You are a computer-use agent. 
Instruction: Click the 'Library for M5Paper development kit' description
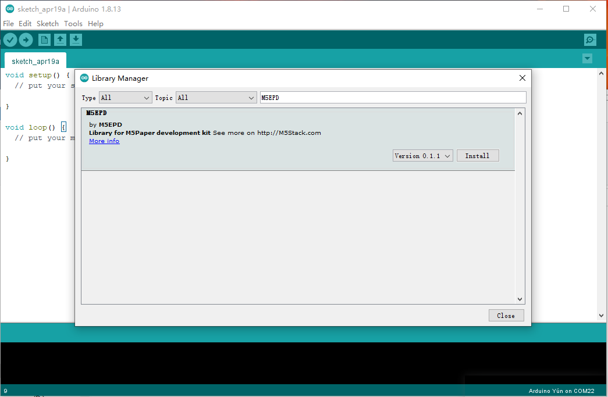tap(150, 133)
